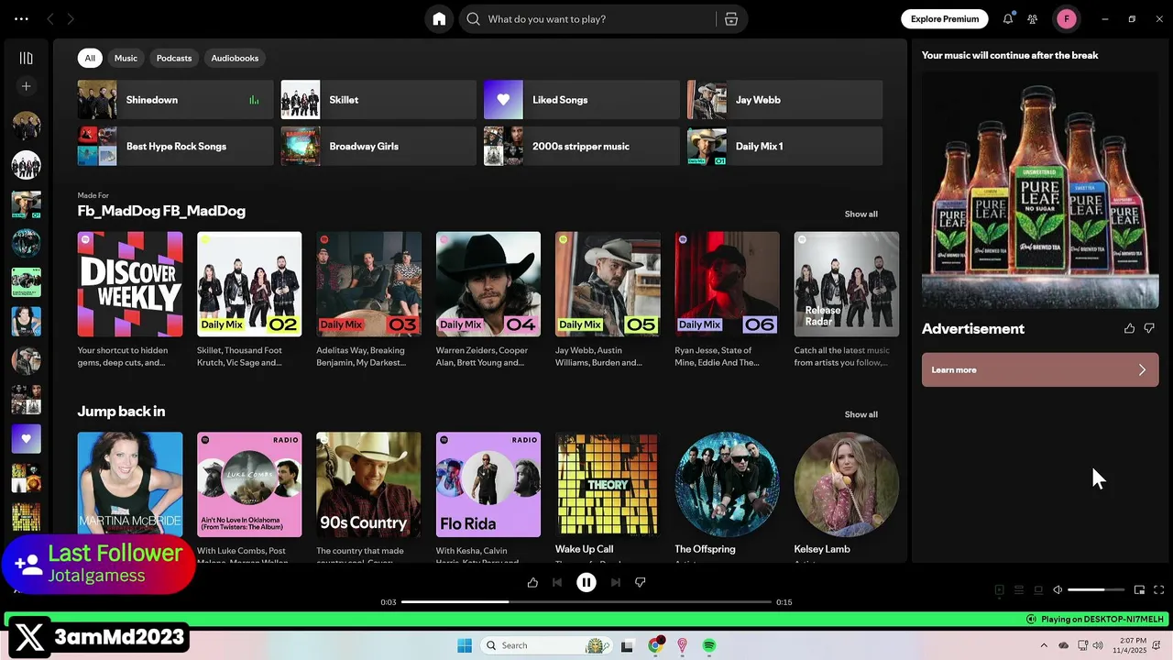Open Connect to a device icon

pos(1038,590)
